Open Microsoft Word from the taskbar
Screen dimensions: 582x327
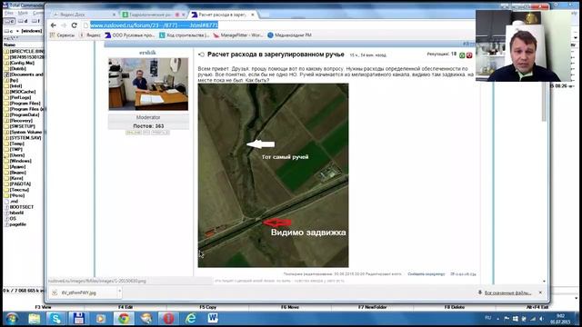[213, 319]
